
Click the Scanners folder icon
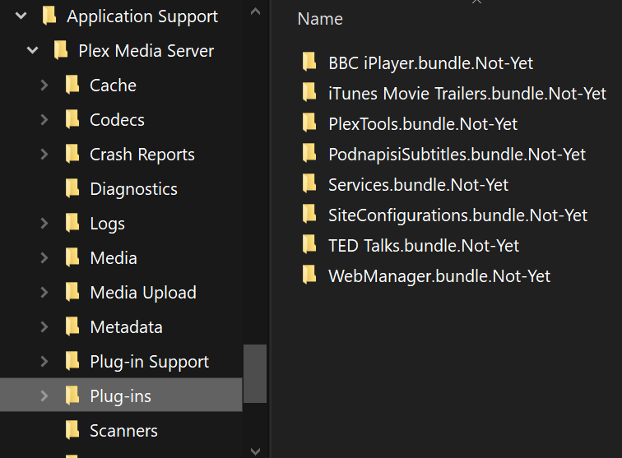(72, 430)
